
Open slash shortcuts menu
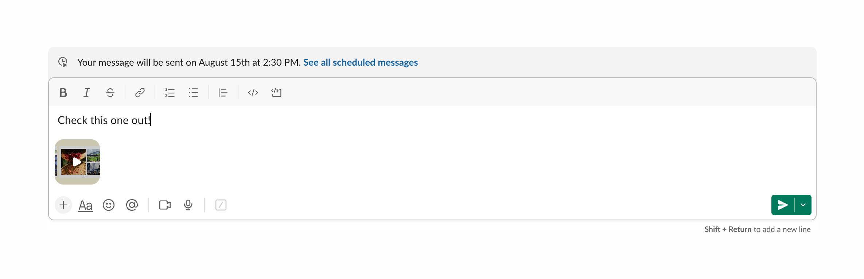(221, 205)
